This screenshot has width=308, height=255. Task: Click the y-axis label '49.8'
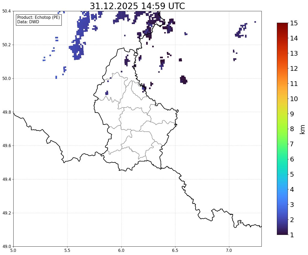[x=7, y=112]
